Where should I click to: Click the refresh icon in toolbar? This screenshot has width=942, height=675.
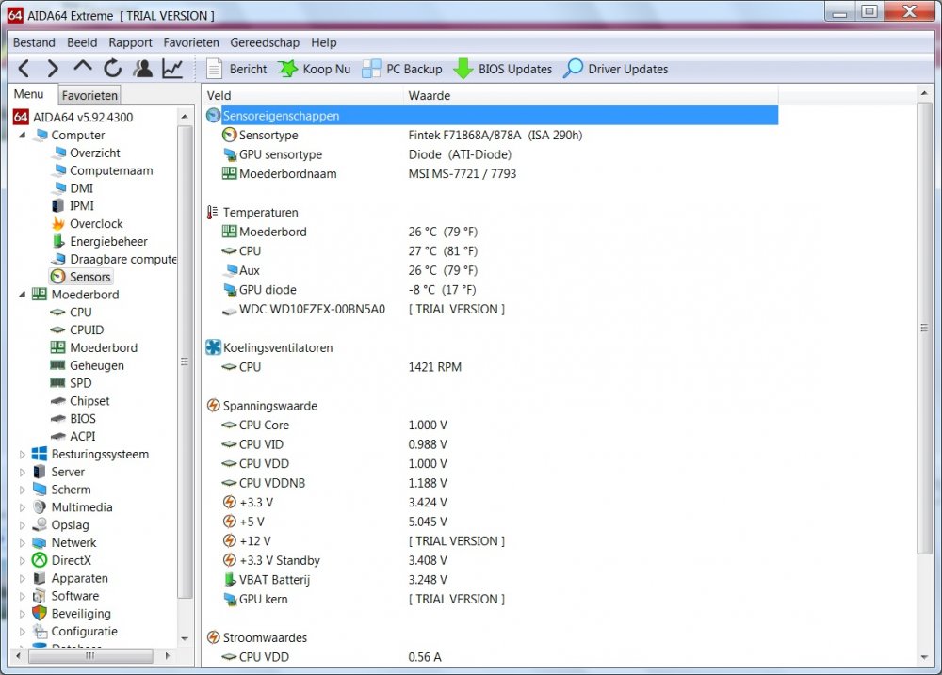click(x=113, y=69)
